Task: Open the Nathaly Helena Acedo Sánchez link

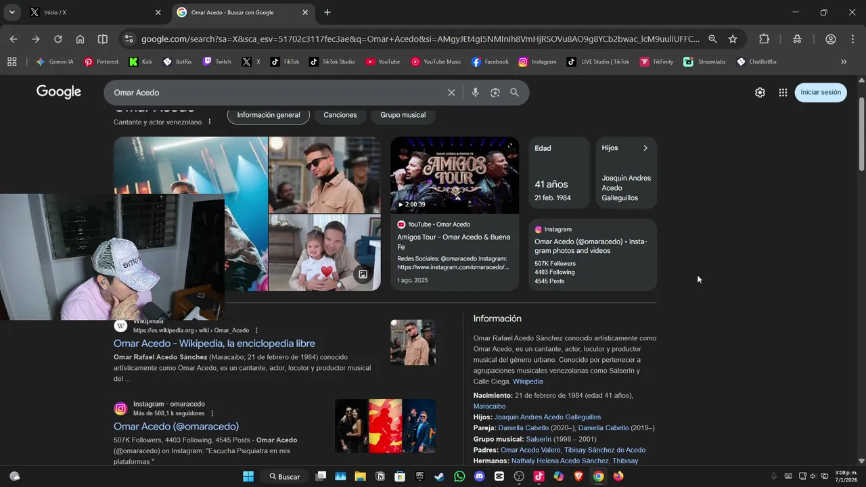Action: [560, 461]
